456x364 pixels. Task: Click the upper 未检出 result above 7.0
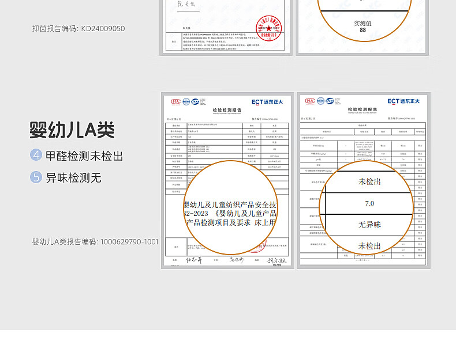[369, 181]
